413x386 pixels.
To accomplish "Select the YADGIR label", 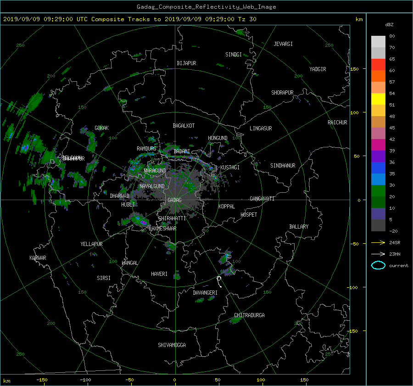I will tap(318, 69).
